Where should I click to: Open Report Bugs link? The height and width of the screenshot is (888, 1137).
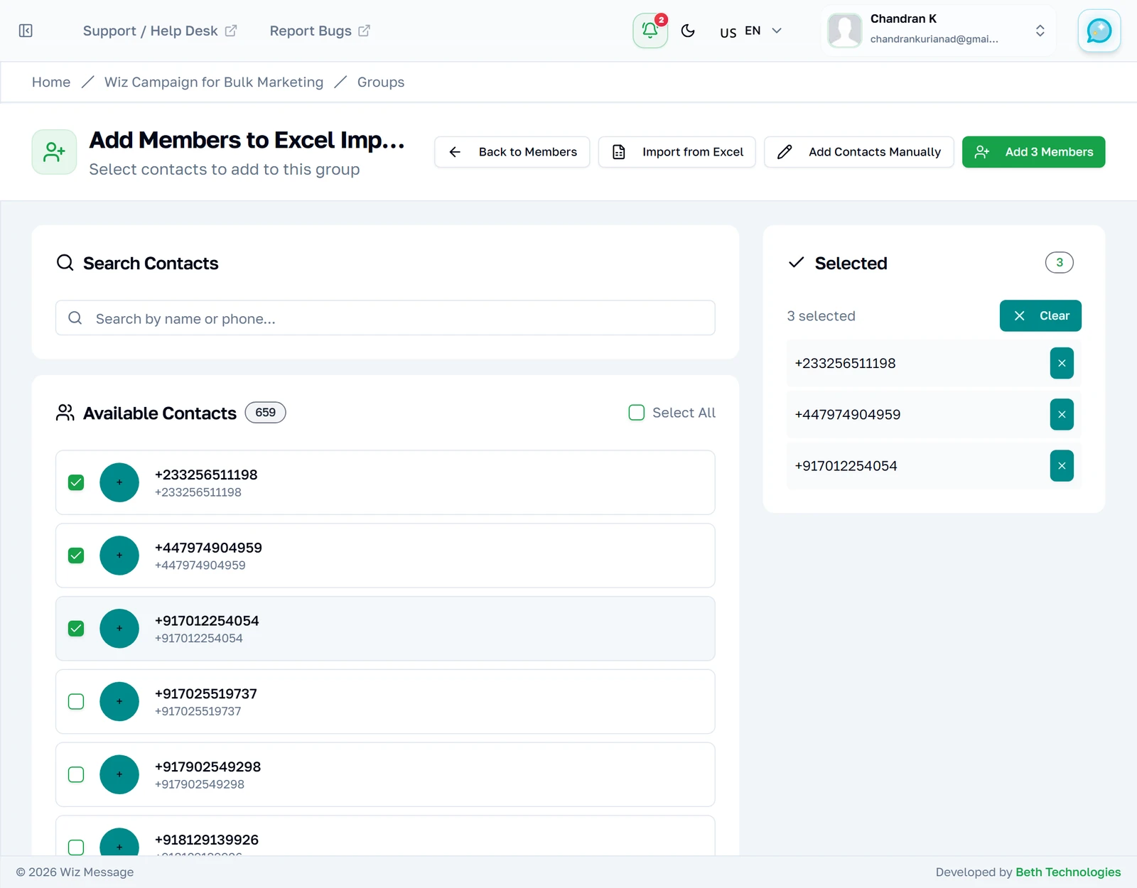tap(320, 31)
